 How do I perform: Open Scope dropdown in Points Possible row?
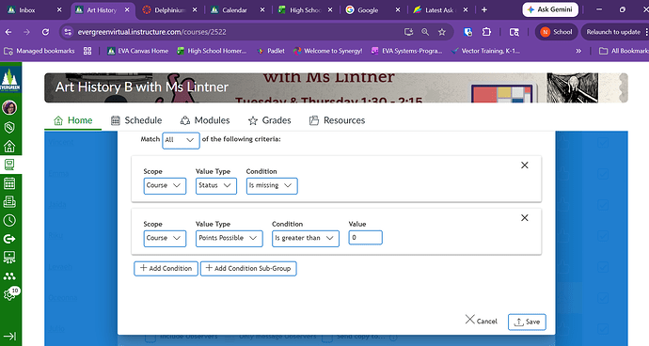tap(165, 239)
